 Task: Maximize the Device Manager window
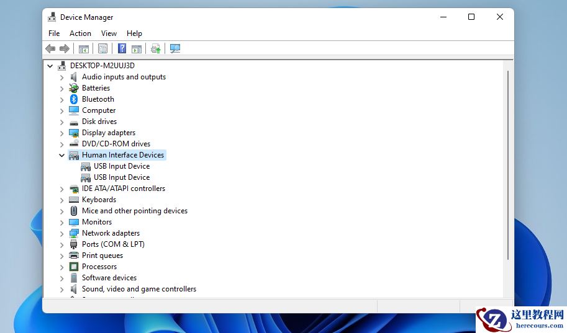click(471, 17)
